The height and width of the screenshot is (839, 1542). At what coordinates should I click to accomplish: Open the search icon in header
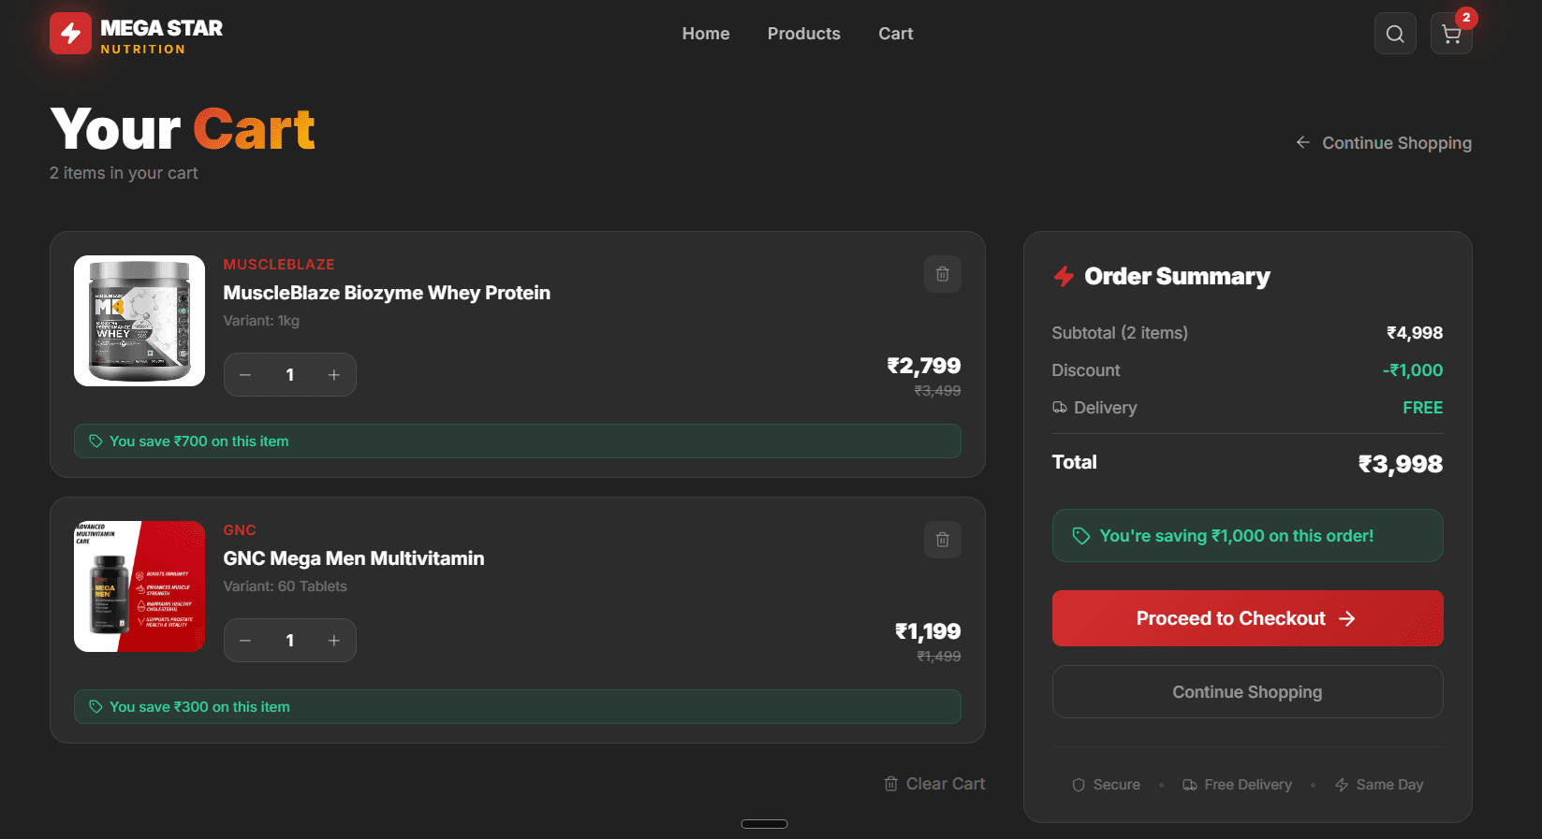click(x=1395, y=34)
